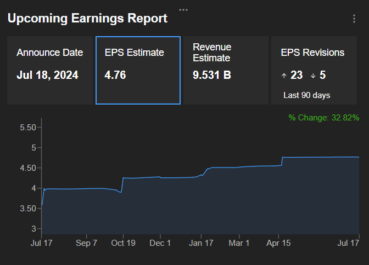Image resolution: width=369 pixels, height=265 pixels.
Task: Click the 5.50 value on the y-axis
Action: click(27, 128)
